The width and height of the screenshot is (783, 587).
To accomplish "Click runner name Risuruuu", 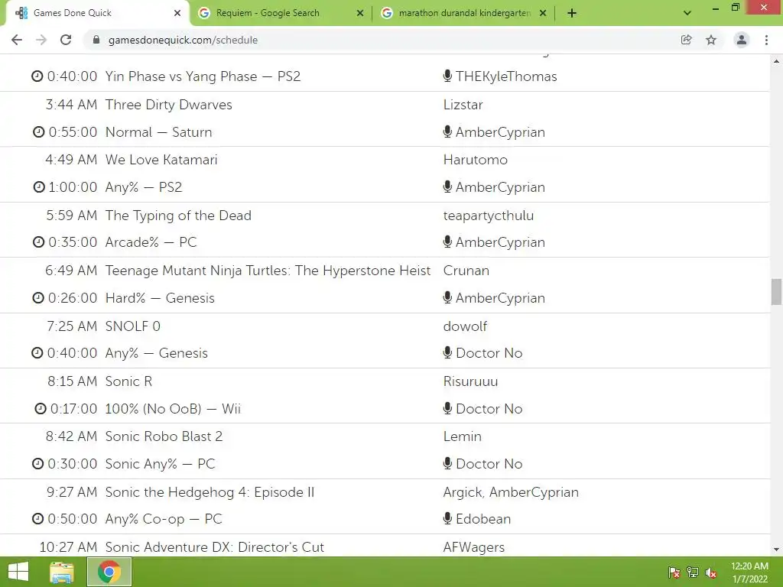I will coord(470,381).
